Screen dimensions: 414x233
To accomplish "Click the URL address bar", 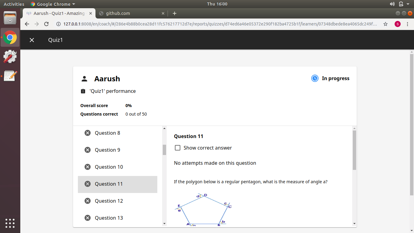I will 220,24.
